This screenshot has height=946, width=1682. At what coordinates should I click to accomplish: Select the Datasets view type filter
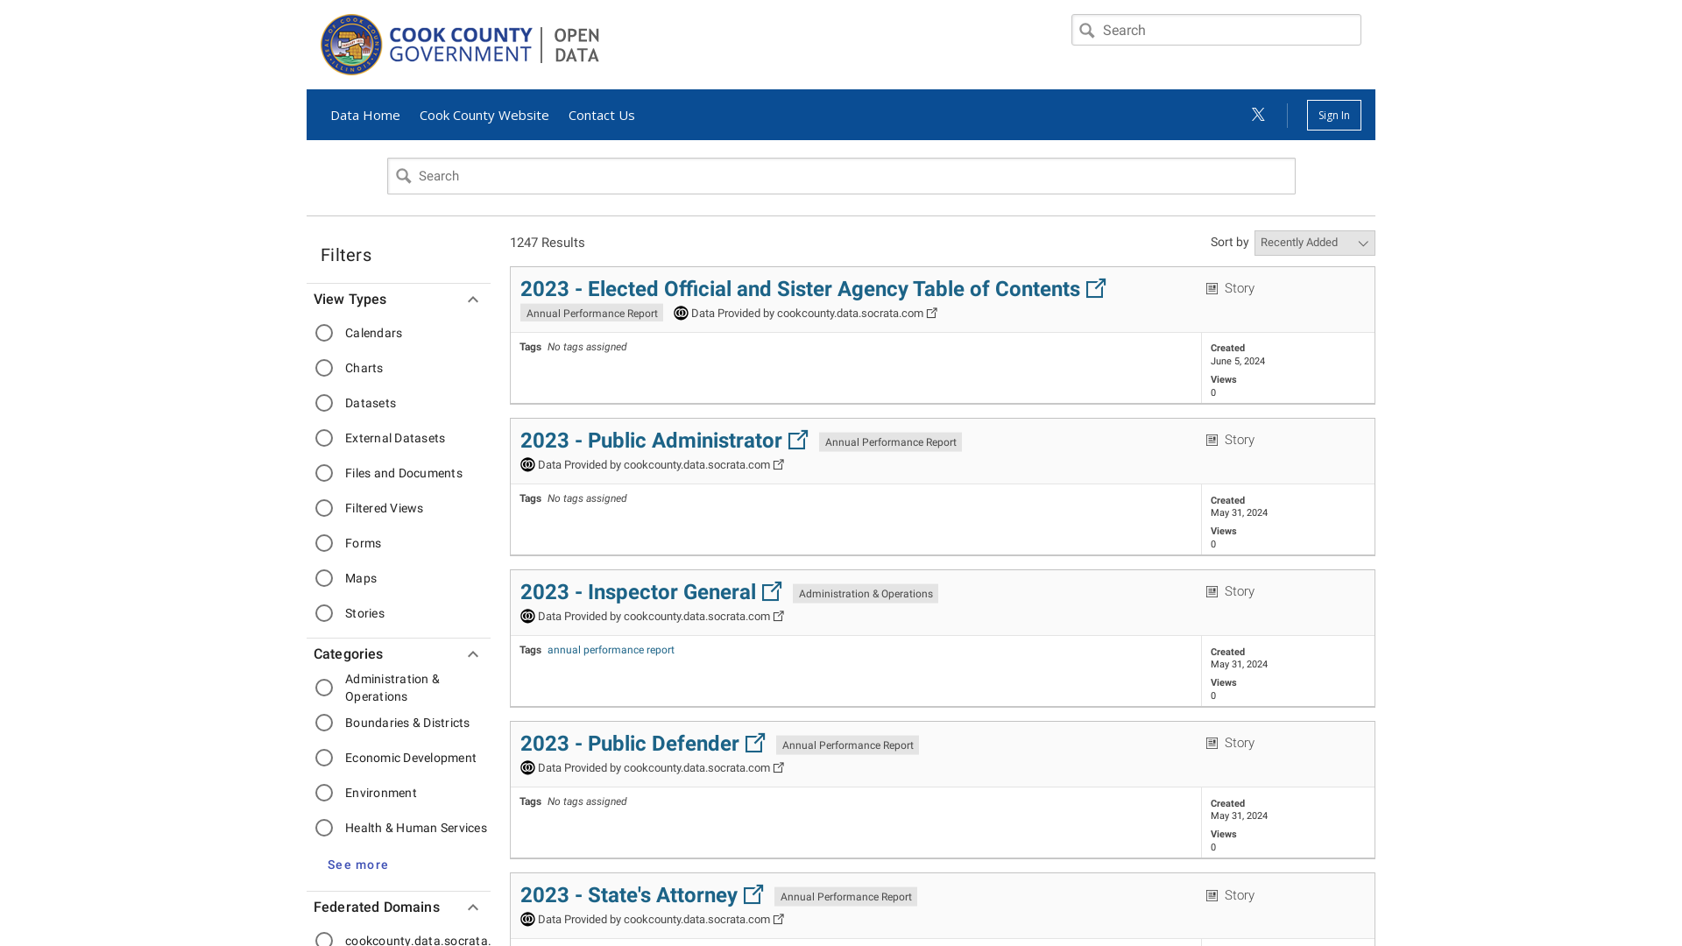[x=324, y=403]
